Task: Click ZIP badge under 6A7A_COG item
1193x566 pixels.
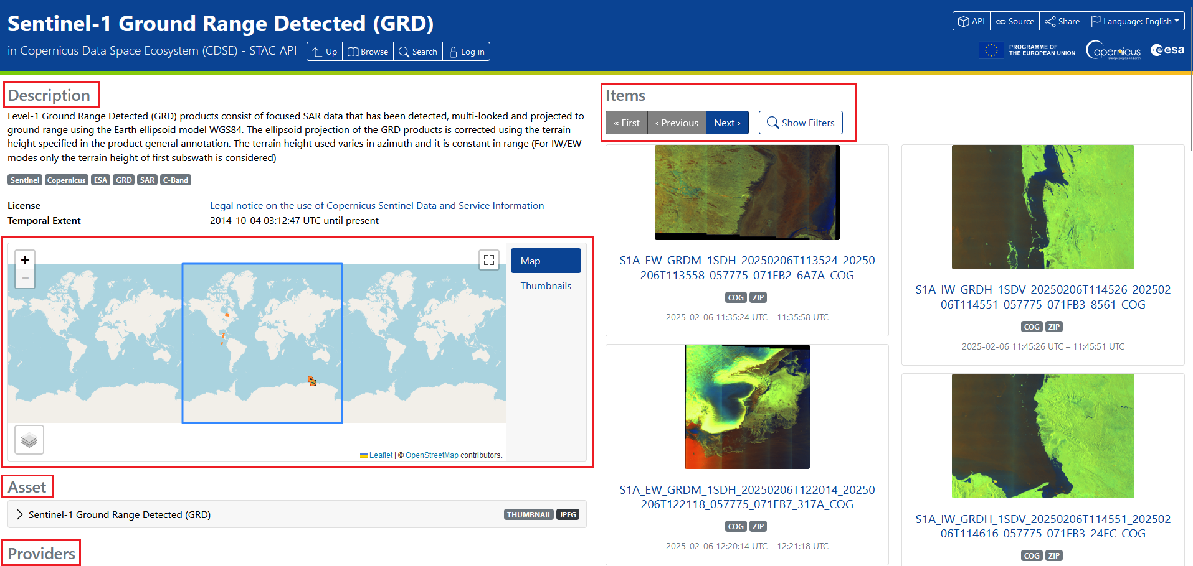Action: 758,297
